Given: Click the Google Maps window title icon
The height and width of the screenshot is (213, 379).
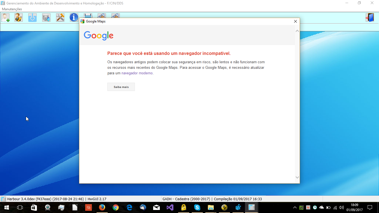Looking at the screenshot, I should pos(82,21).
